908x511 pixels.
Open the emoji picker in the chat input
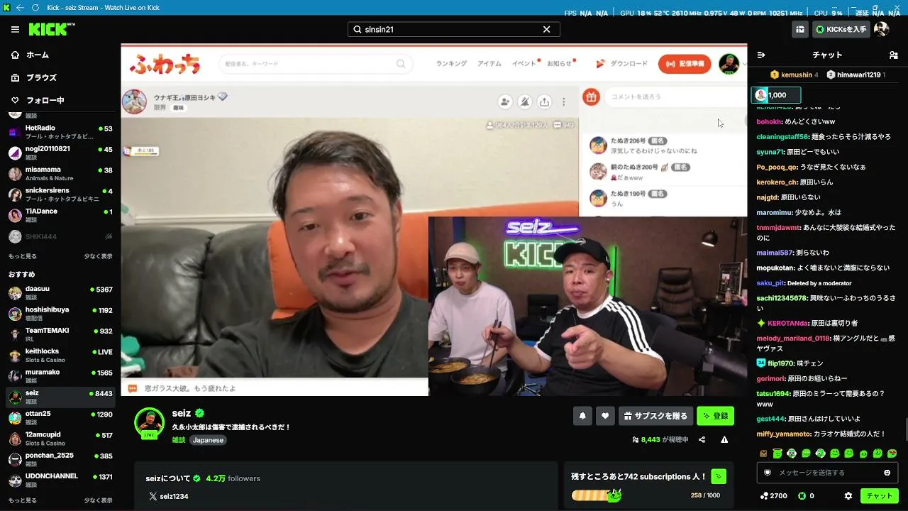(887, 473)
